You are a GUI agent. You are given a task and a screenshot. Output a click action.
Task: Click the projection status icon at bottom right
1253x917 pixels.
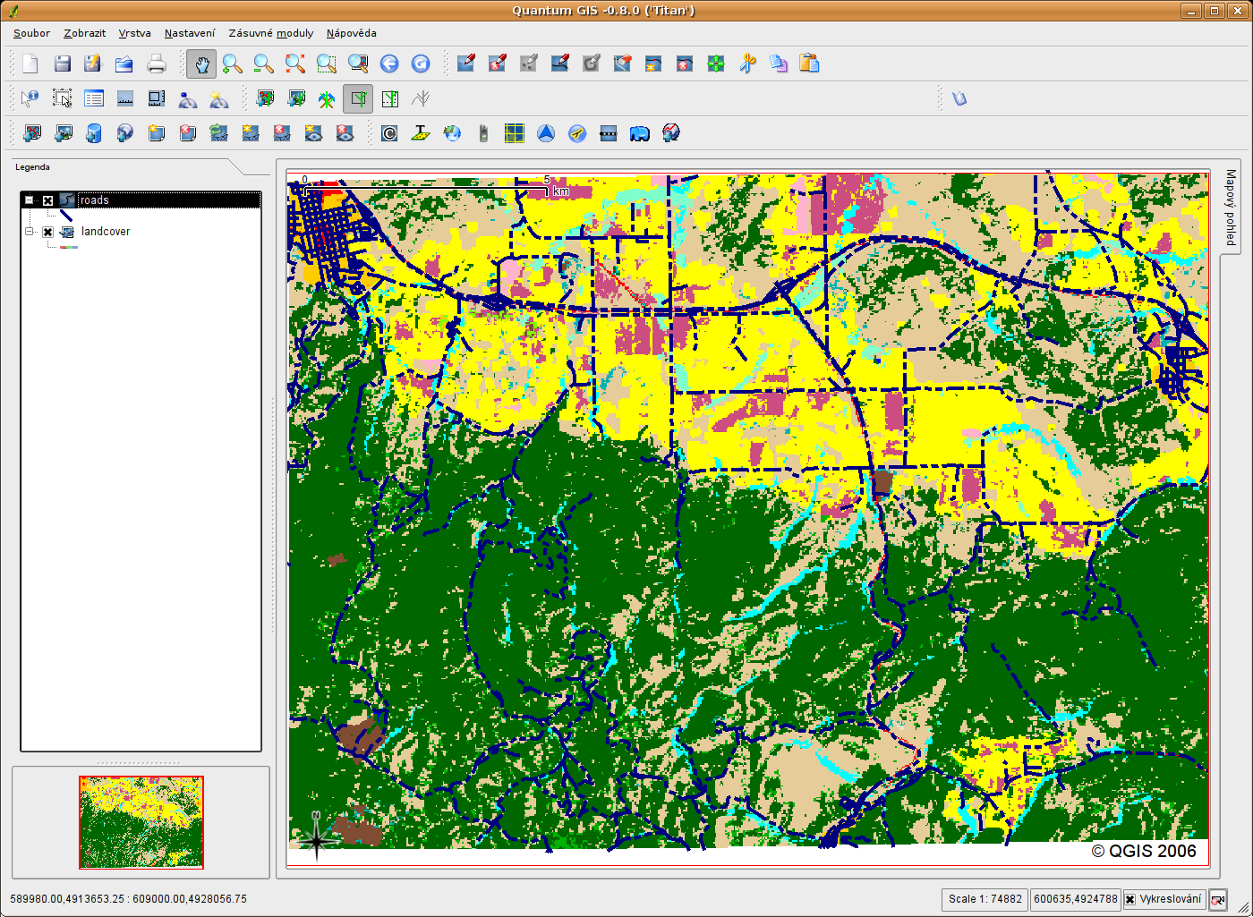tap(1217, 900)
